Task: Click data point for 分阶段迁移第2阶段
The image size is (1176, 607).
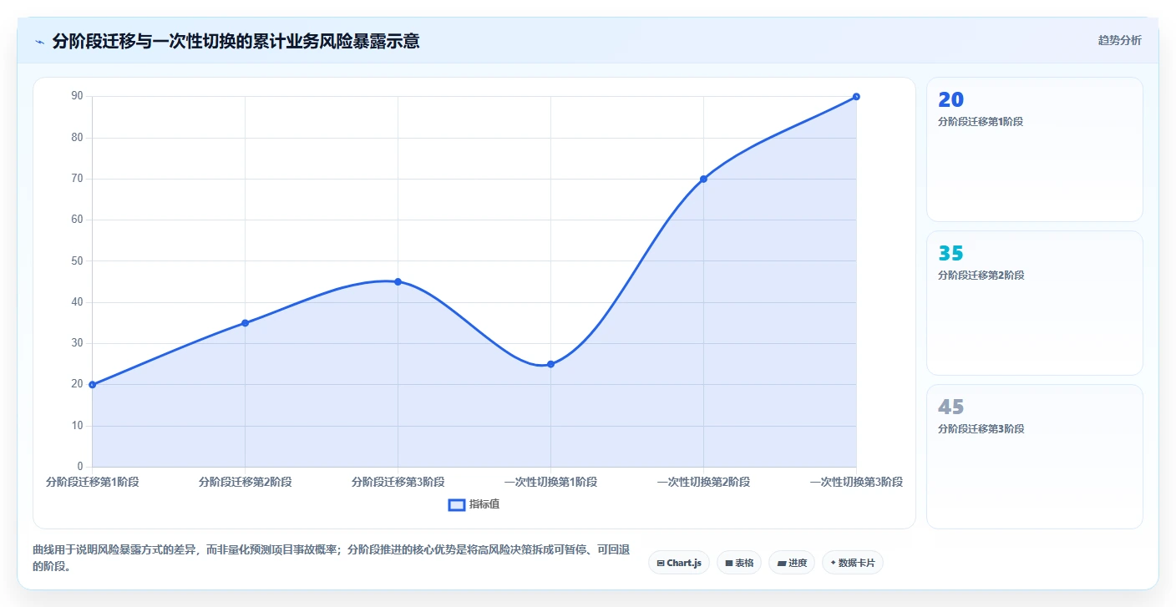Action: pyautogui.click(x=245, y=323)
